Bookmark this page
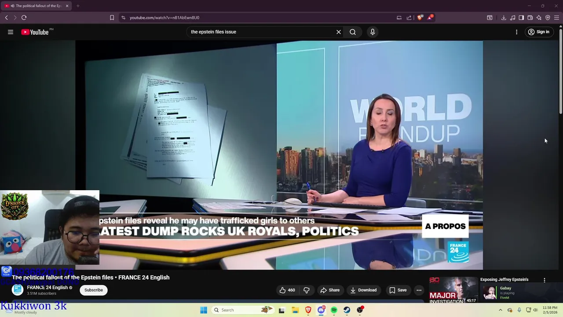Viewport: 563px width, 317px height. (112, 18)
